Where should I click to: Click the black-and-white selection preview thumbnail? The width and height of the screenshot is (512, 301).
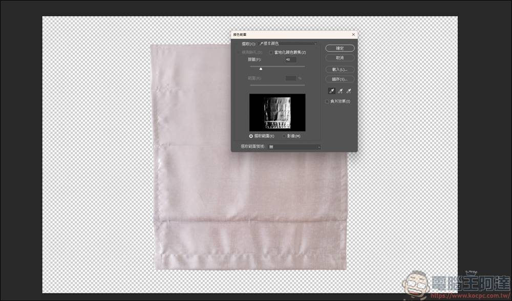click(276, 112)
